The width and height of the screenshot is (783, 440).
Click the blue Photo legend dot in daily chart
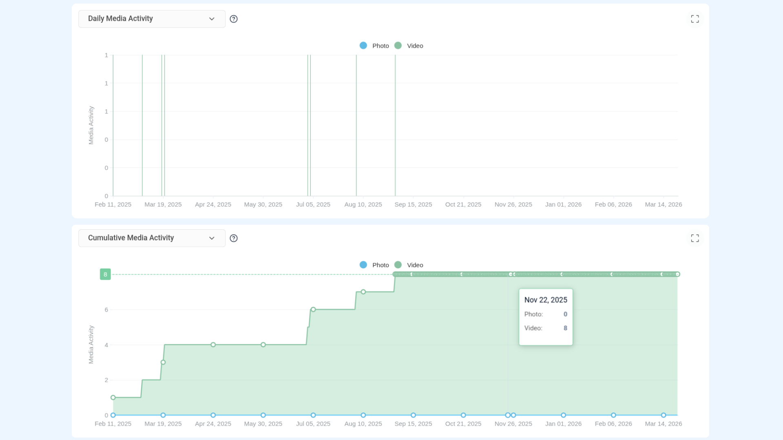coord(363,46)
